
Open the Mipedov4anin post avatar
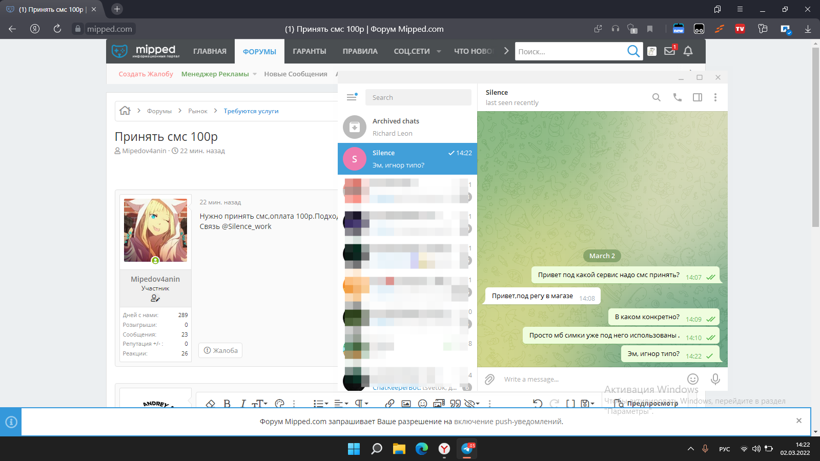click(155, 230)
